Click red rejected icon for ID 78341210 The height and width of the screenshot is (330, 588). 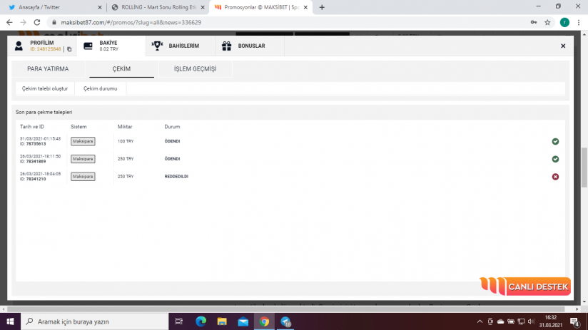555,177
